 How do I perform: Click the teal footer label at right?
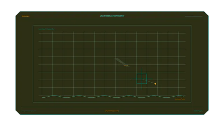(198, 111)
